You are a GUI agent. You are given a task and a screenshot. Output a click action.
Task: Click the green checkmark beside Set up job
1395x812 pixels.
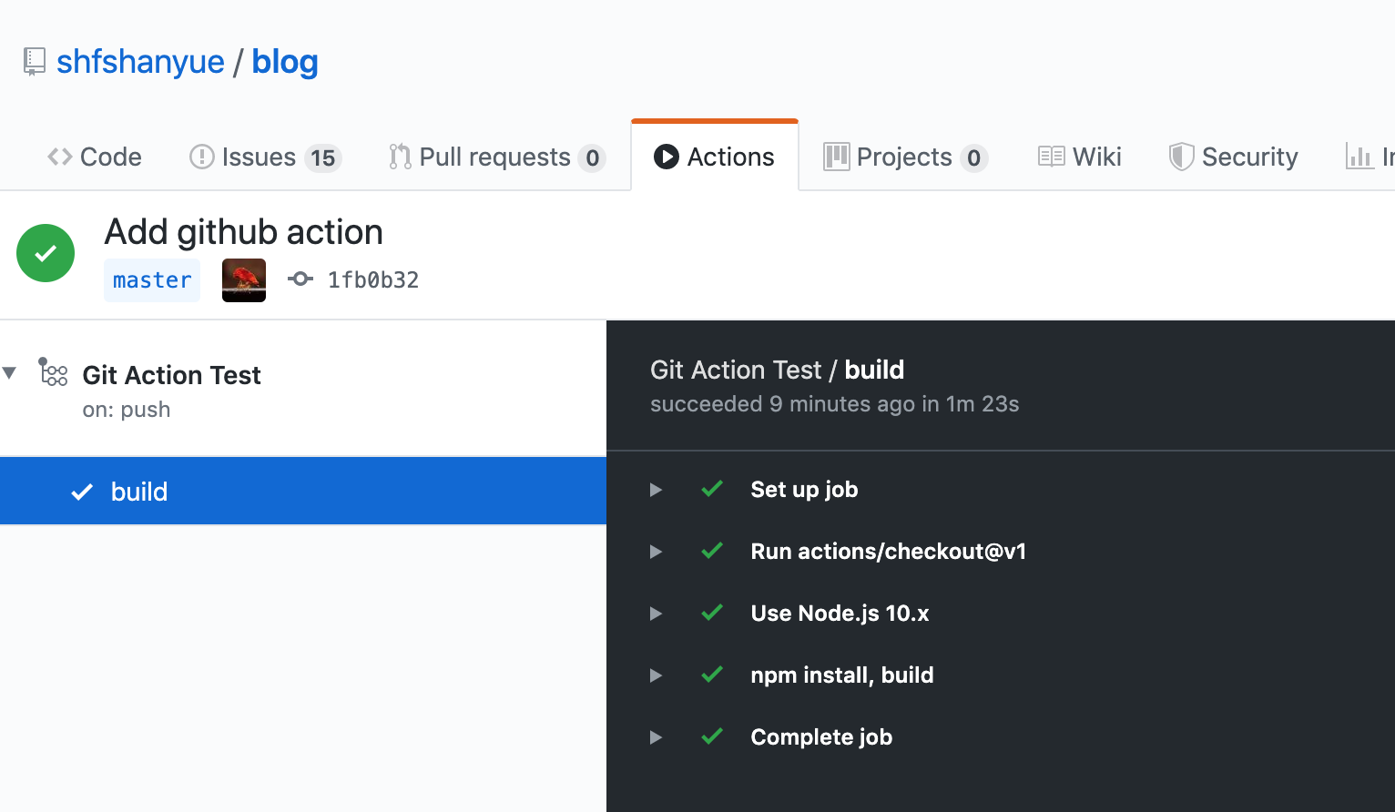click(x=712, y=489)
